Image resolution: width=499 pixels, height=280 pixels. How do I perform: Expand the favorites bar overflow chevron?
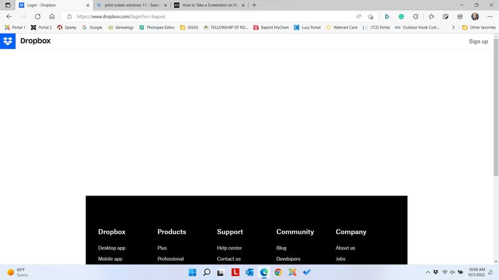pos(453,27)
